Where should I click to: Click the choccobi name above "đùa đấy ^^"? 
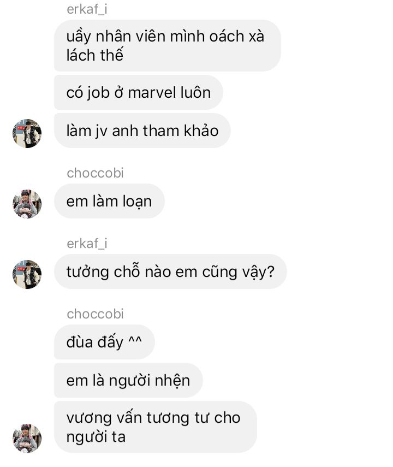tap(95, 314)
